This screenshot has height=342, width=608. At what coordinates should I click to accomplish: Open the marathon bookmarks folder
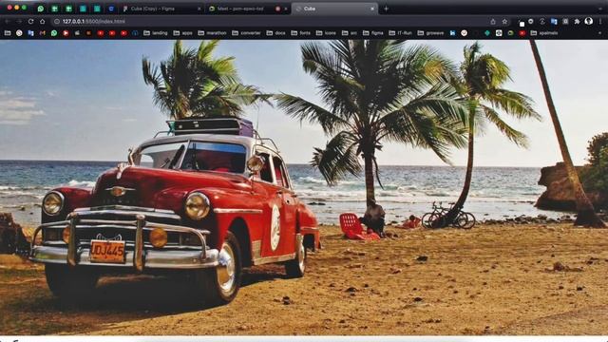point(212,33)
